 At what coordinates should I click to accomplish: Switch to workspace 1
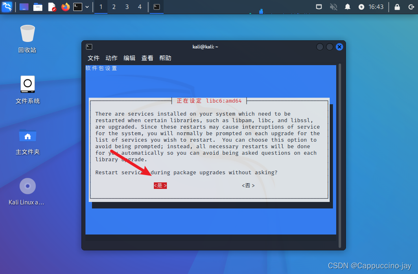(x=101, y=7)
